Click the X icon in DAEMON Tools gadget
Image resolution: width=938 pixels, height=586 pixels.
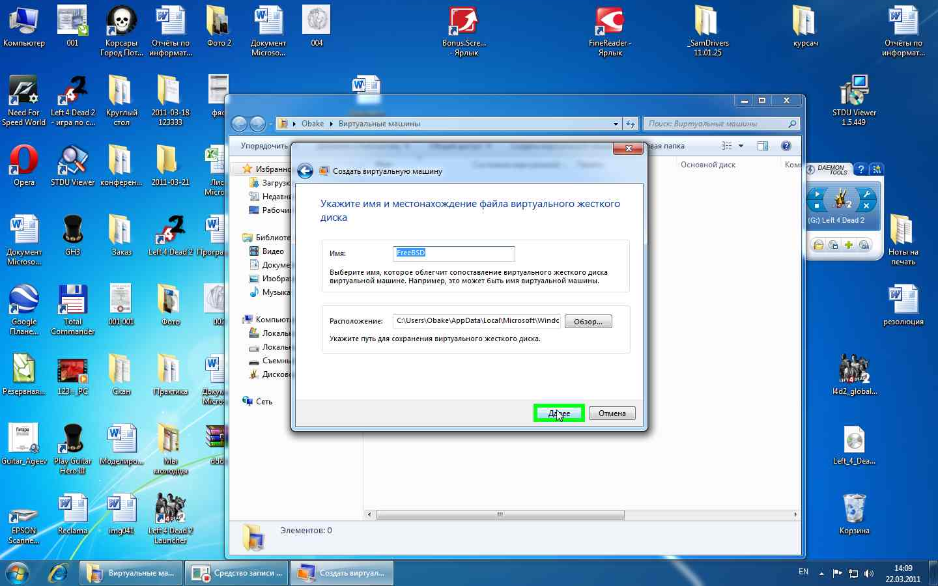click(866, 206)
